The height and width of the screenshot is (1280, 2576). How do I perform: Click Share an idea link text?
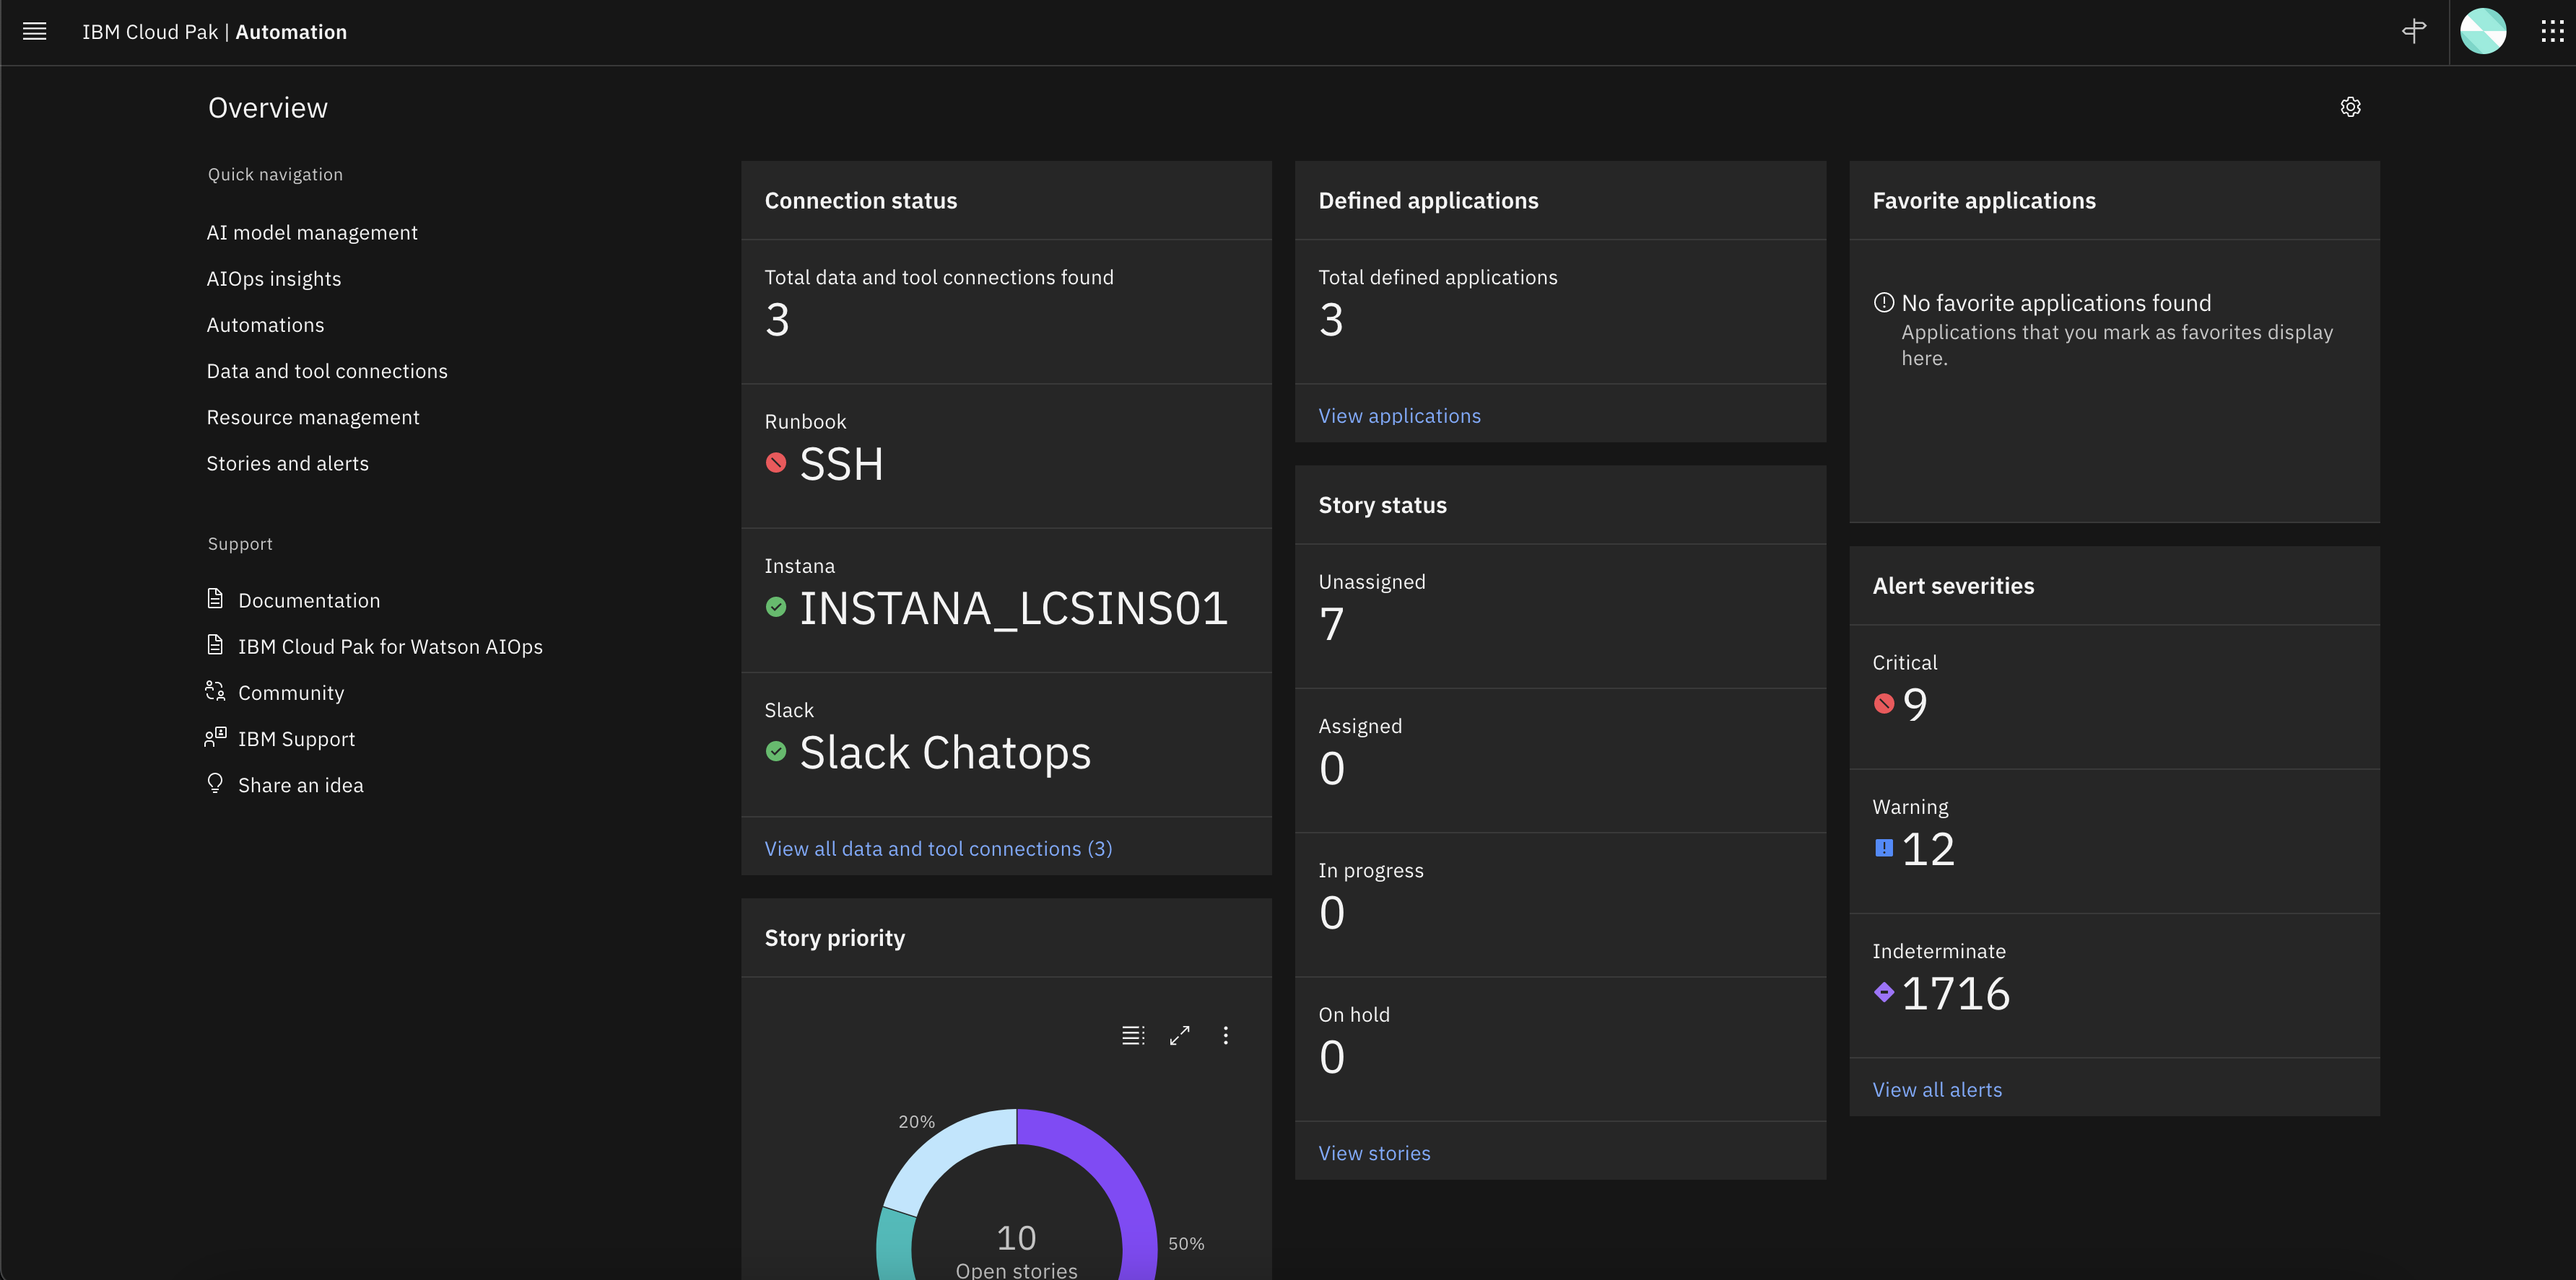(301, 785)
